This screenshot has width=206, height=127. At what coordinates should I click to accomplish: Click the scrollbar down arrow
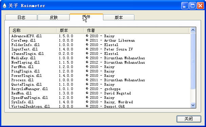(193, 105)
